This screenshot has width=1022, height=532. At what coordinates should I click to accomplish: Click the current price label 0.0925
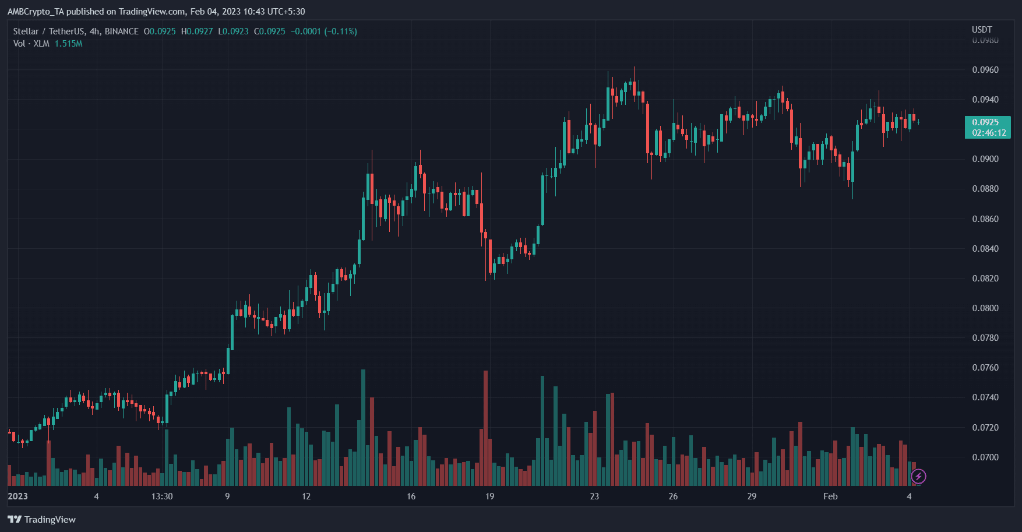[x=985, y=122]
